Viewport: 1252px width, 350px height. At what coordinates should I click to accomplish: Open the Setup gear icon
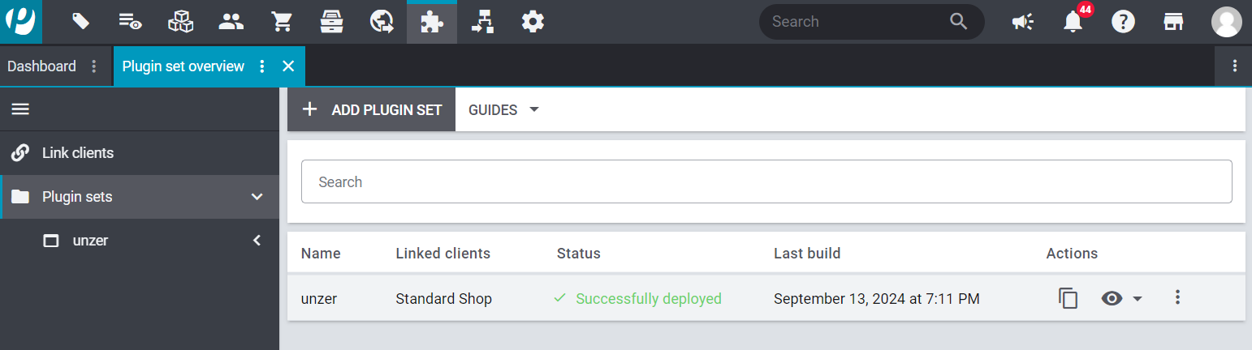pos(533,22)
